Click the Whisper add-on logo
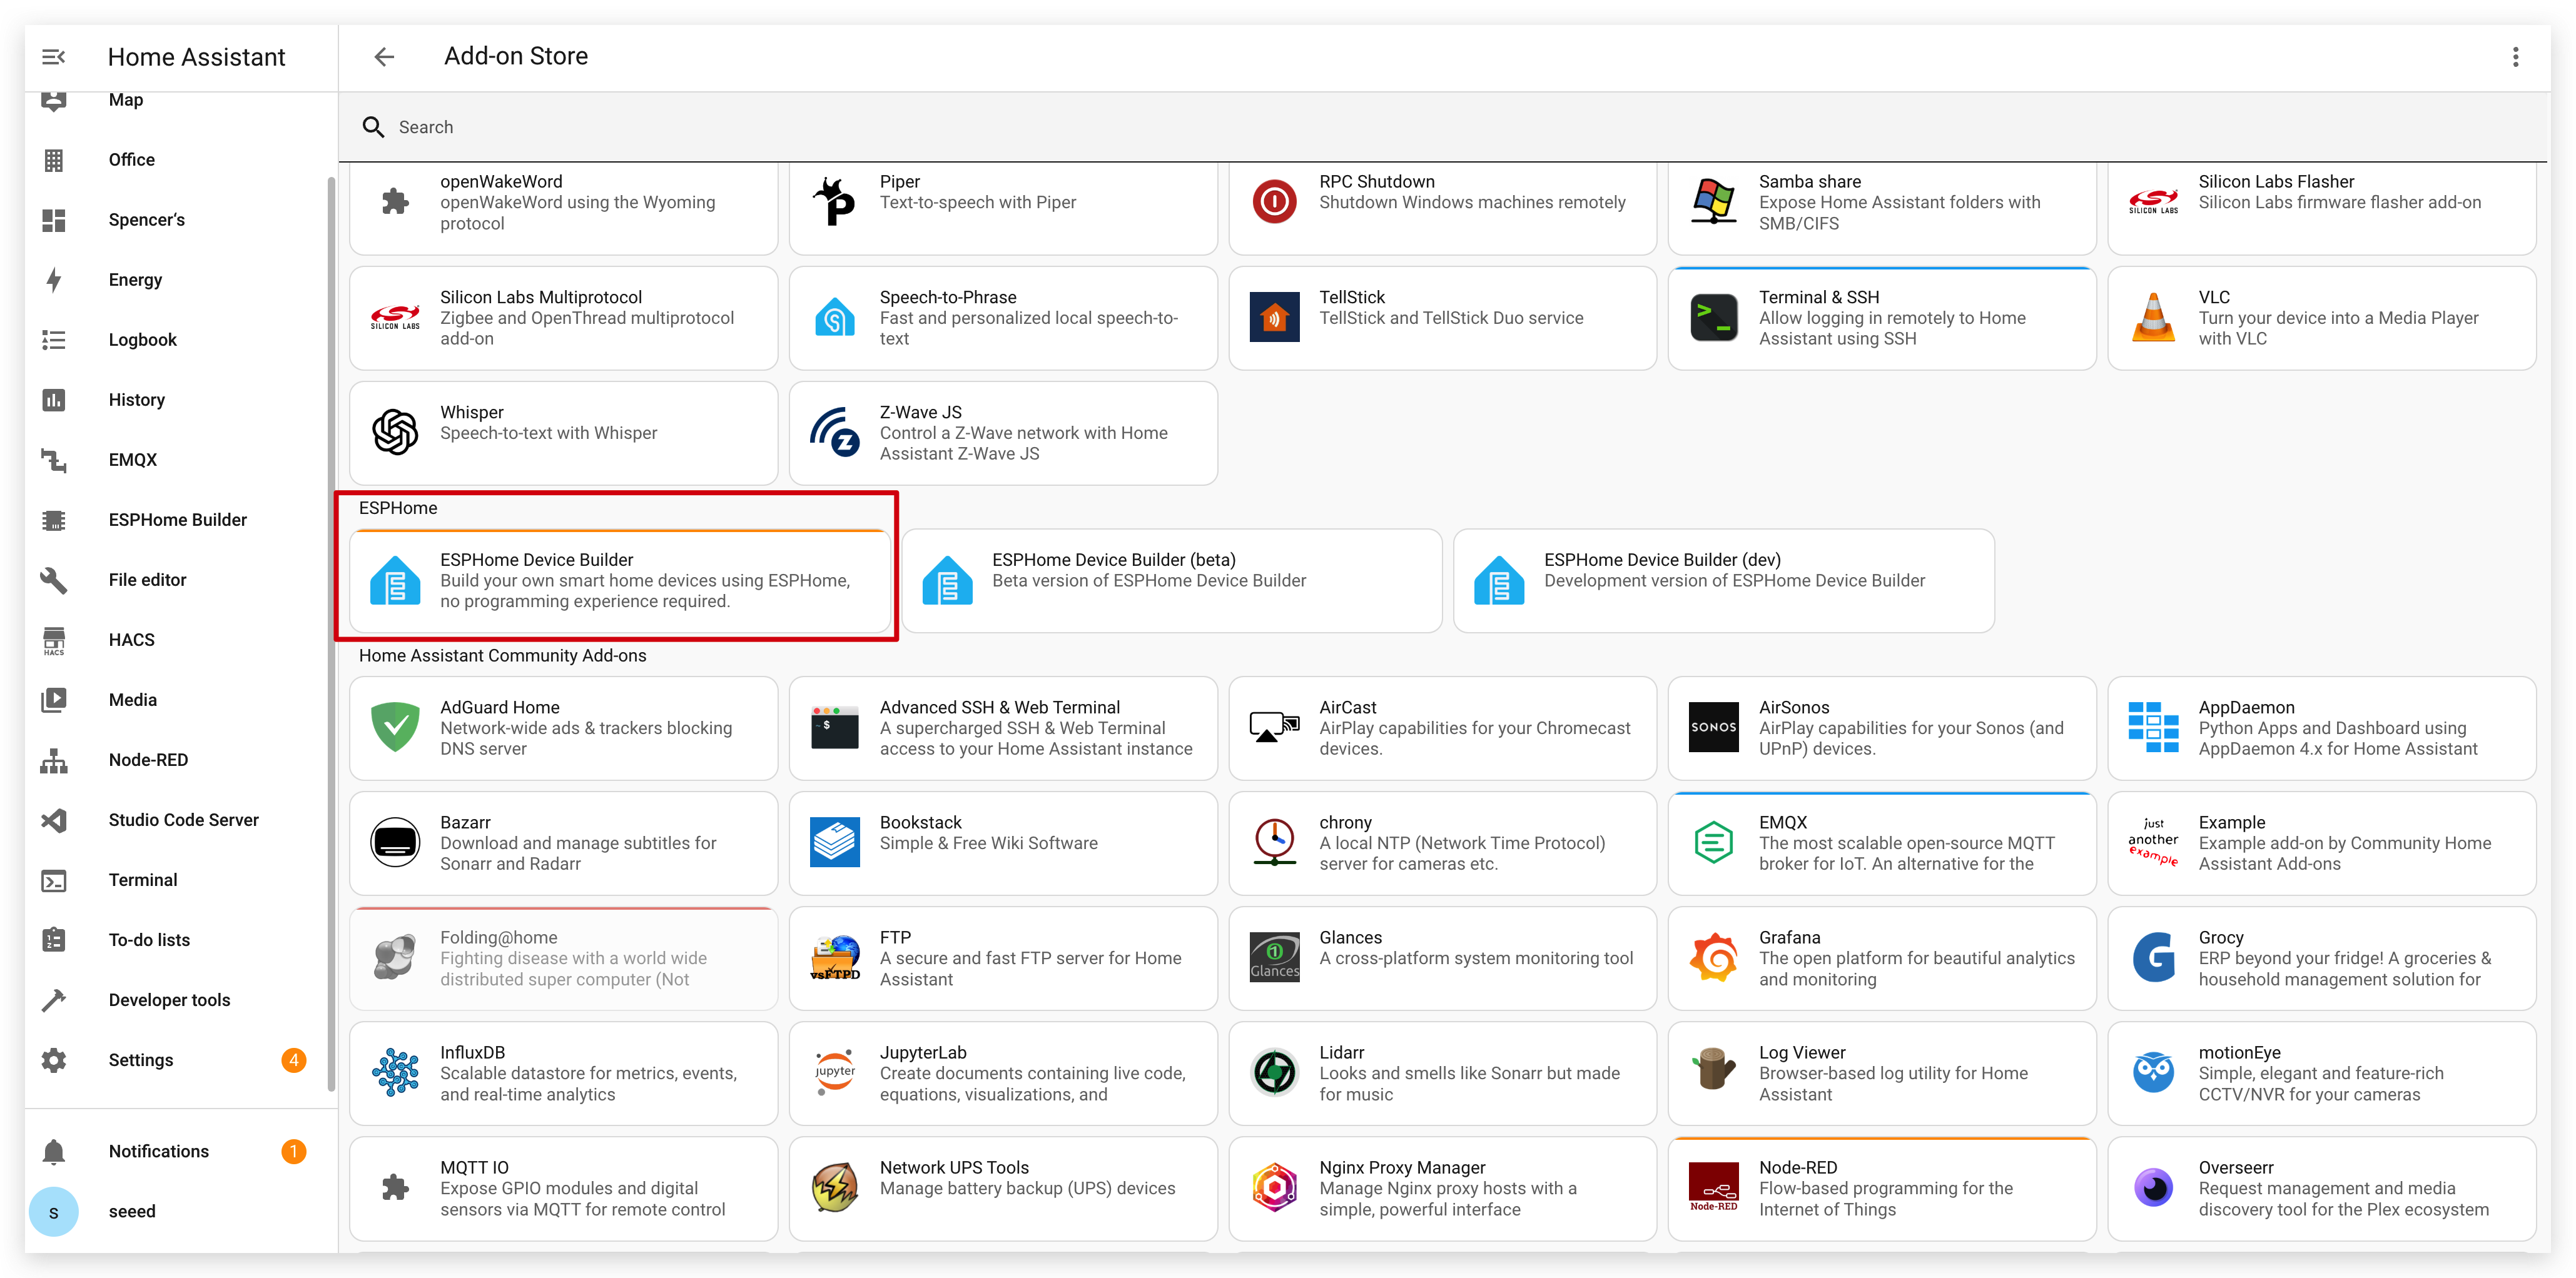 point(395,433)
